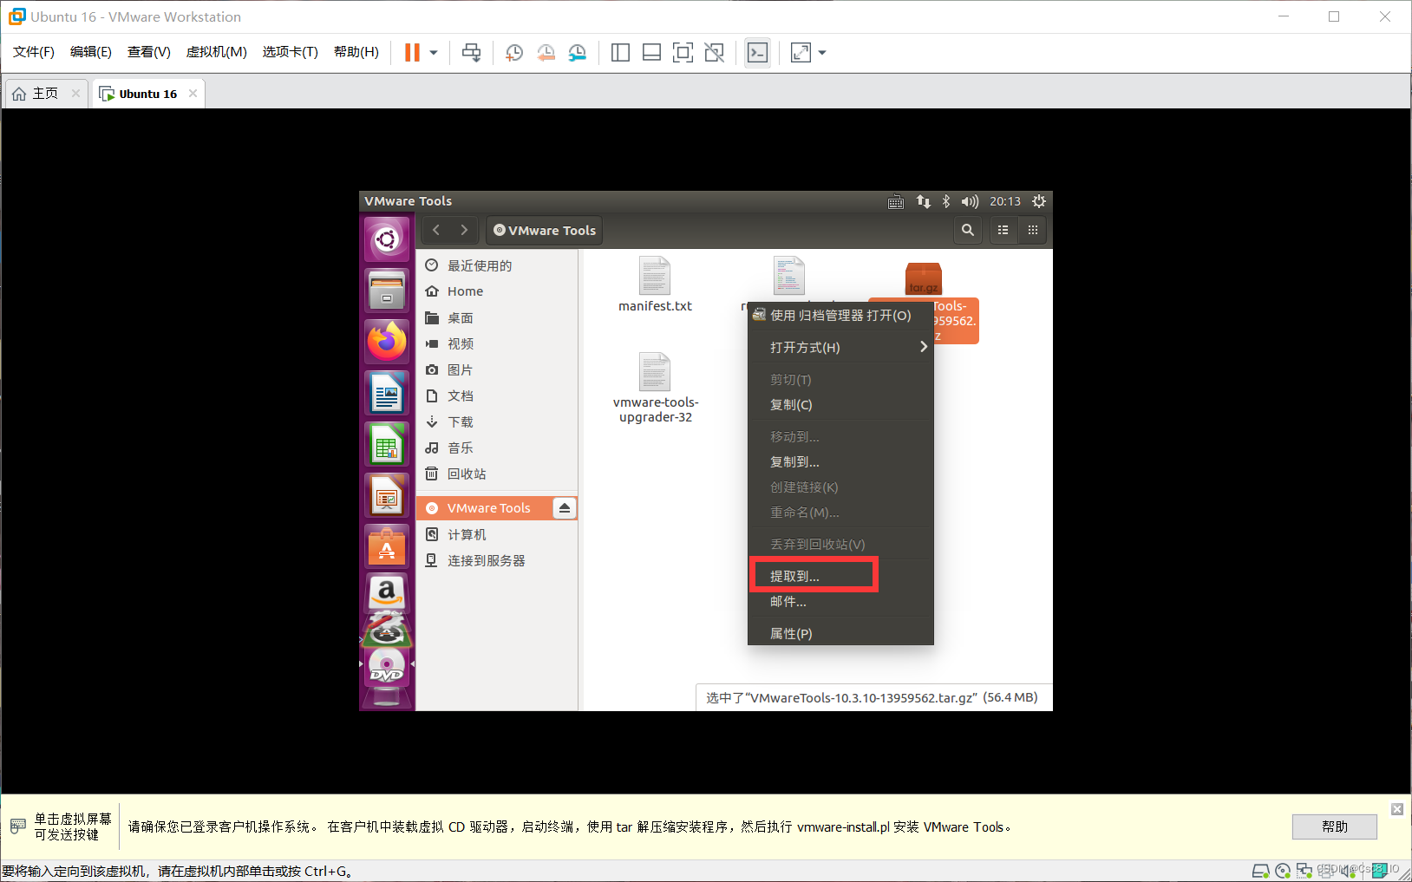Image resolution: width=1412 pixels, height=882 pixels.
Task: Click the DVD disc launcher icon
Action: tap(387, 665)
